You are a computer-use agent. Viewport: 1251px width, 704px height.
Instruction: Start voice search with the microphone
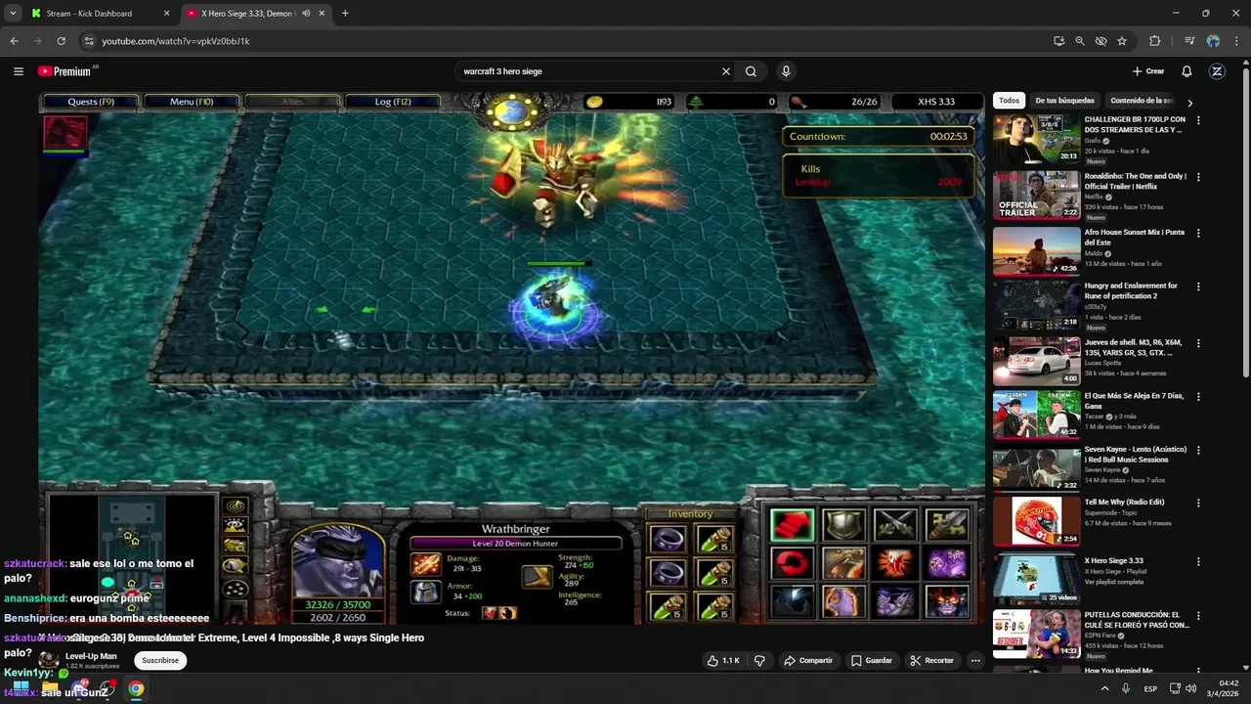tap(786, 71)
